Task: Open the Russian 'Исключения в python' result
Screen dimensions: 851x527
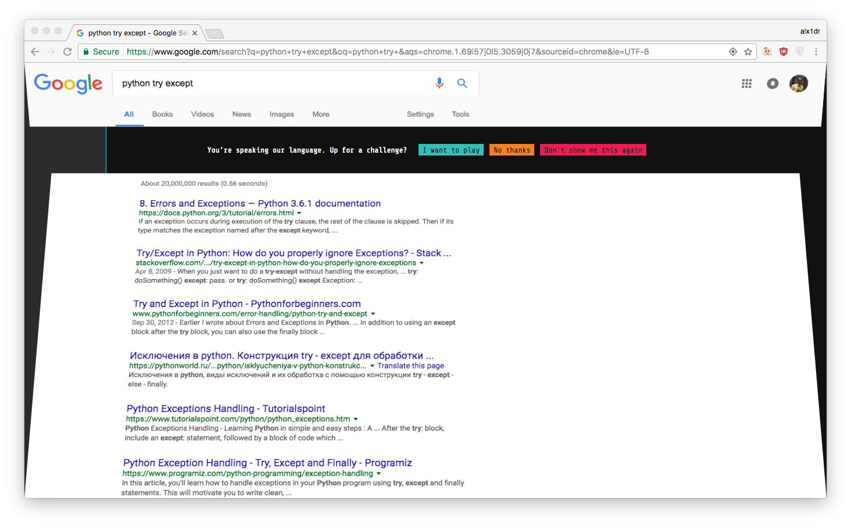Action: (x=281, y=355)
